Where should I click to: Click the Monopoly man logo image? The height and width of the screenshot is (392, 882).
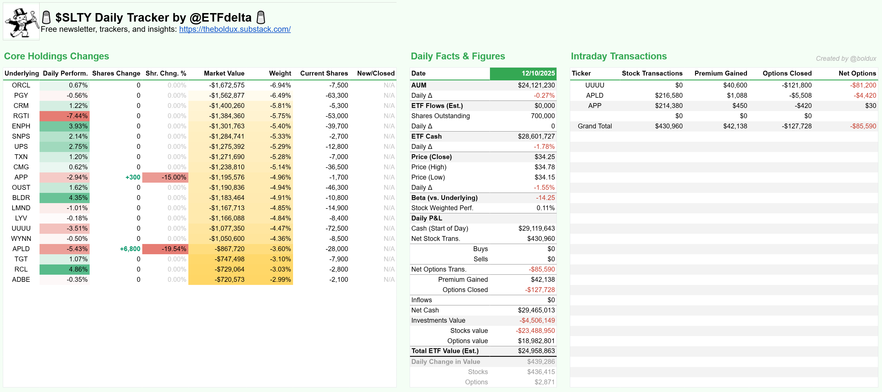21,22
